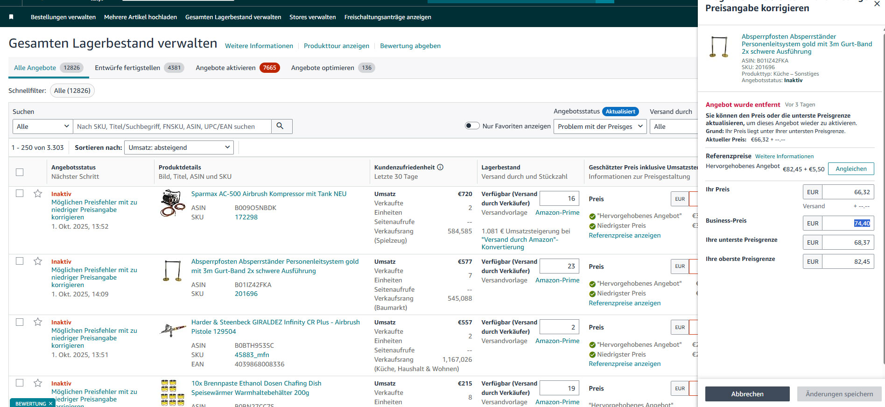885x407 pixels.
Task: Open the Sparmax compressor product thumbnail
Action: point(172,203)
